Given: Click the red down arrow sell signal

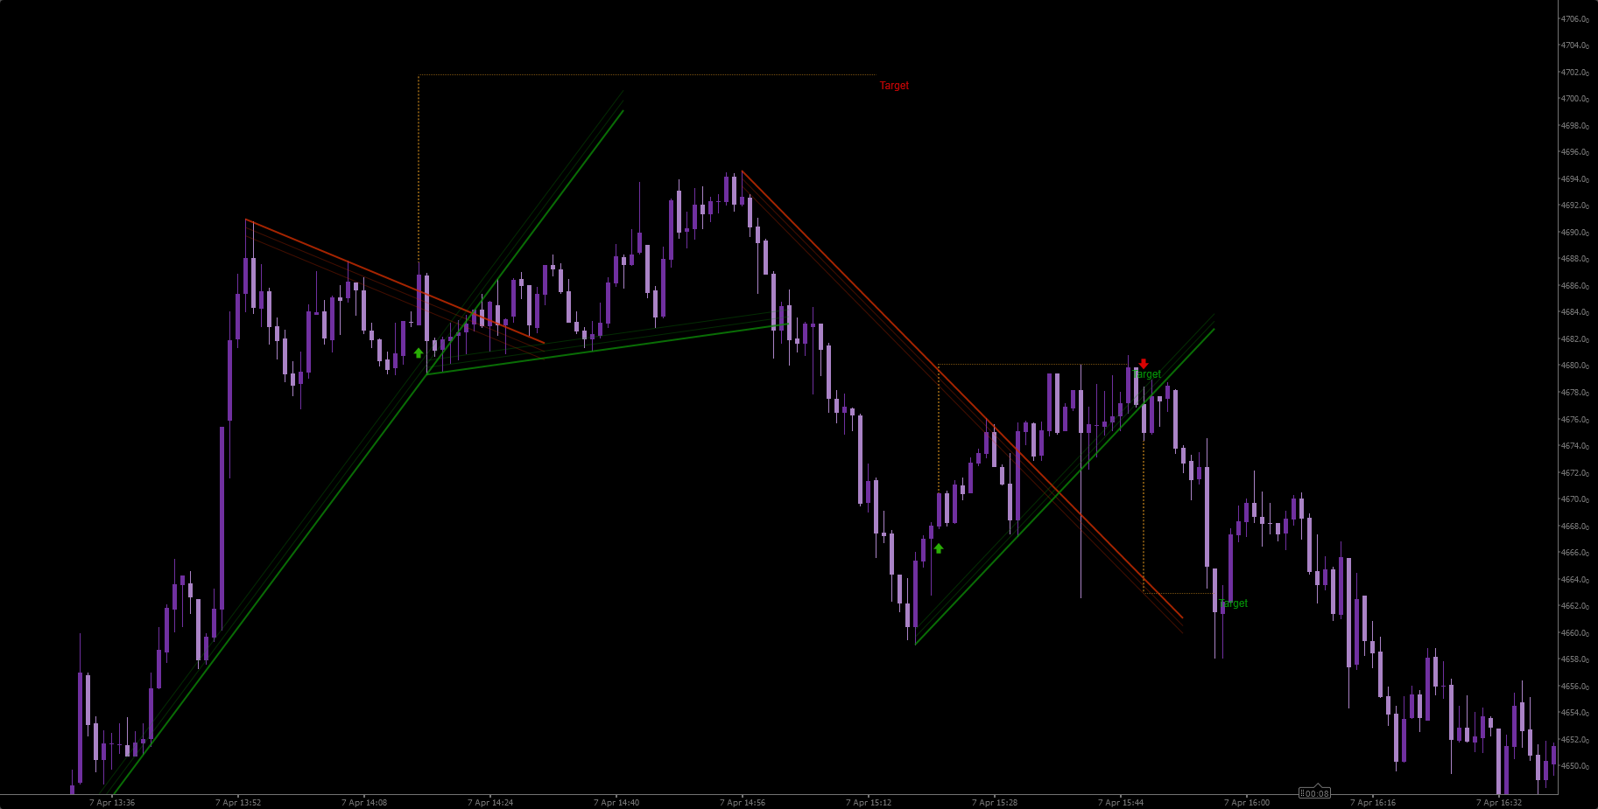Looking at the screenshot, I should click(1144, 363).
